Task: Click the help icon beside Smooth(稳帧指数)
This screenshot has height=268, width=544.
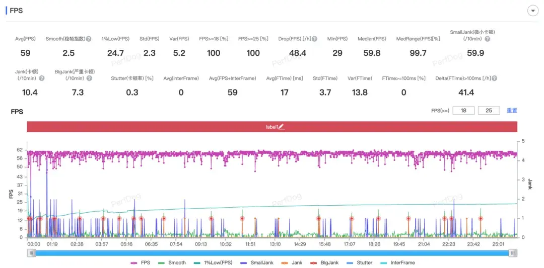Action: point(89,39)
